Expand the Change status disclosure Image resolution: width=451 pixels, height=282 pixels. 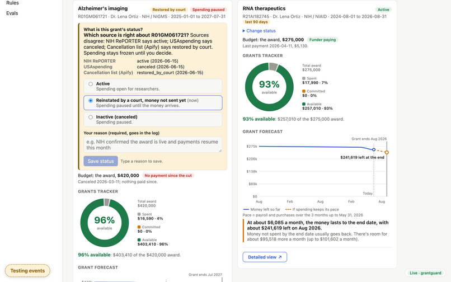259,31
